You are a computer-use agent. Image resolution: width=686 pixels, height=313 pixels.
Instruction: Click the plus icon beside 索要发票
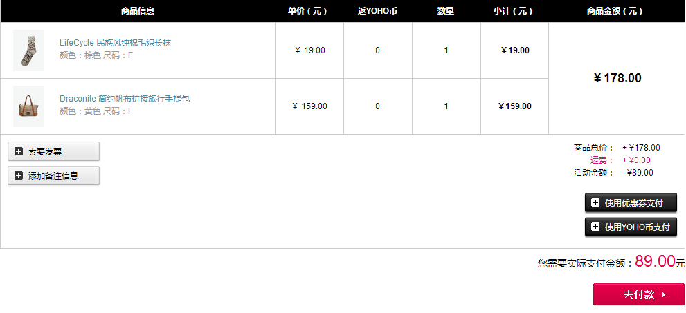(19, 151)
